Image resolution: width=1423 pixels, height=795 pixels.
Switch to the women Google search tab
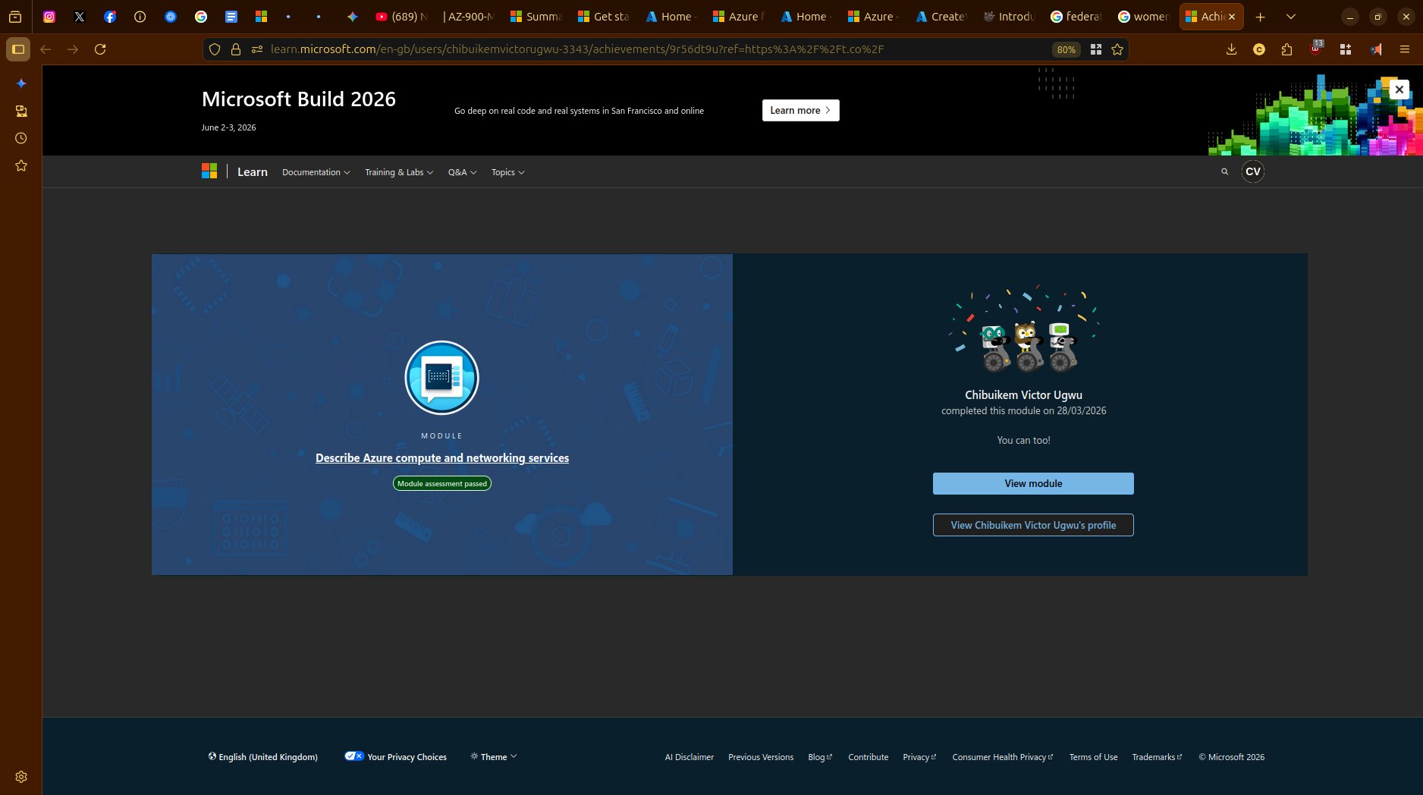pyautogui.click(x=1144, y=16)
